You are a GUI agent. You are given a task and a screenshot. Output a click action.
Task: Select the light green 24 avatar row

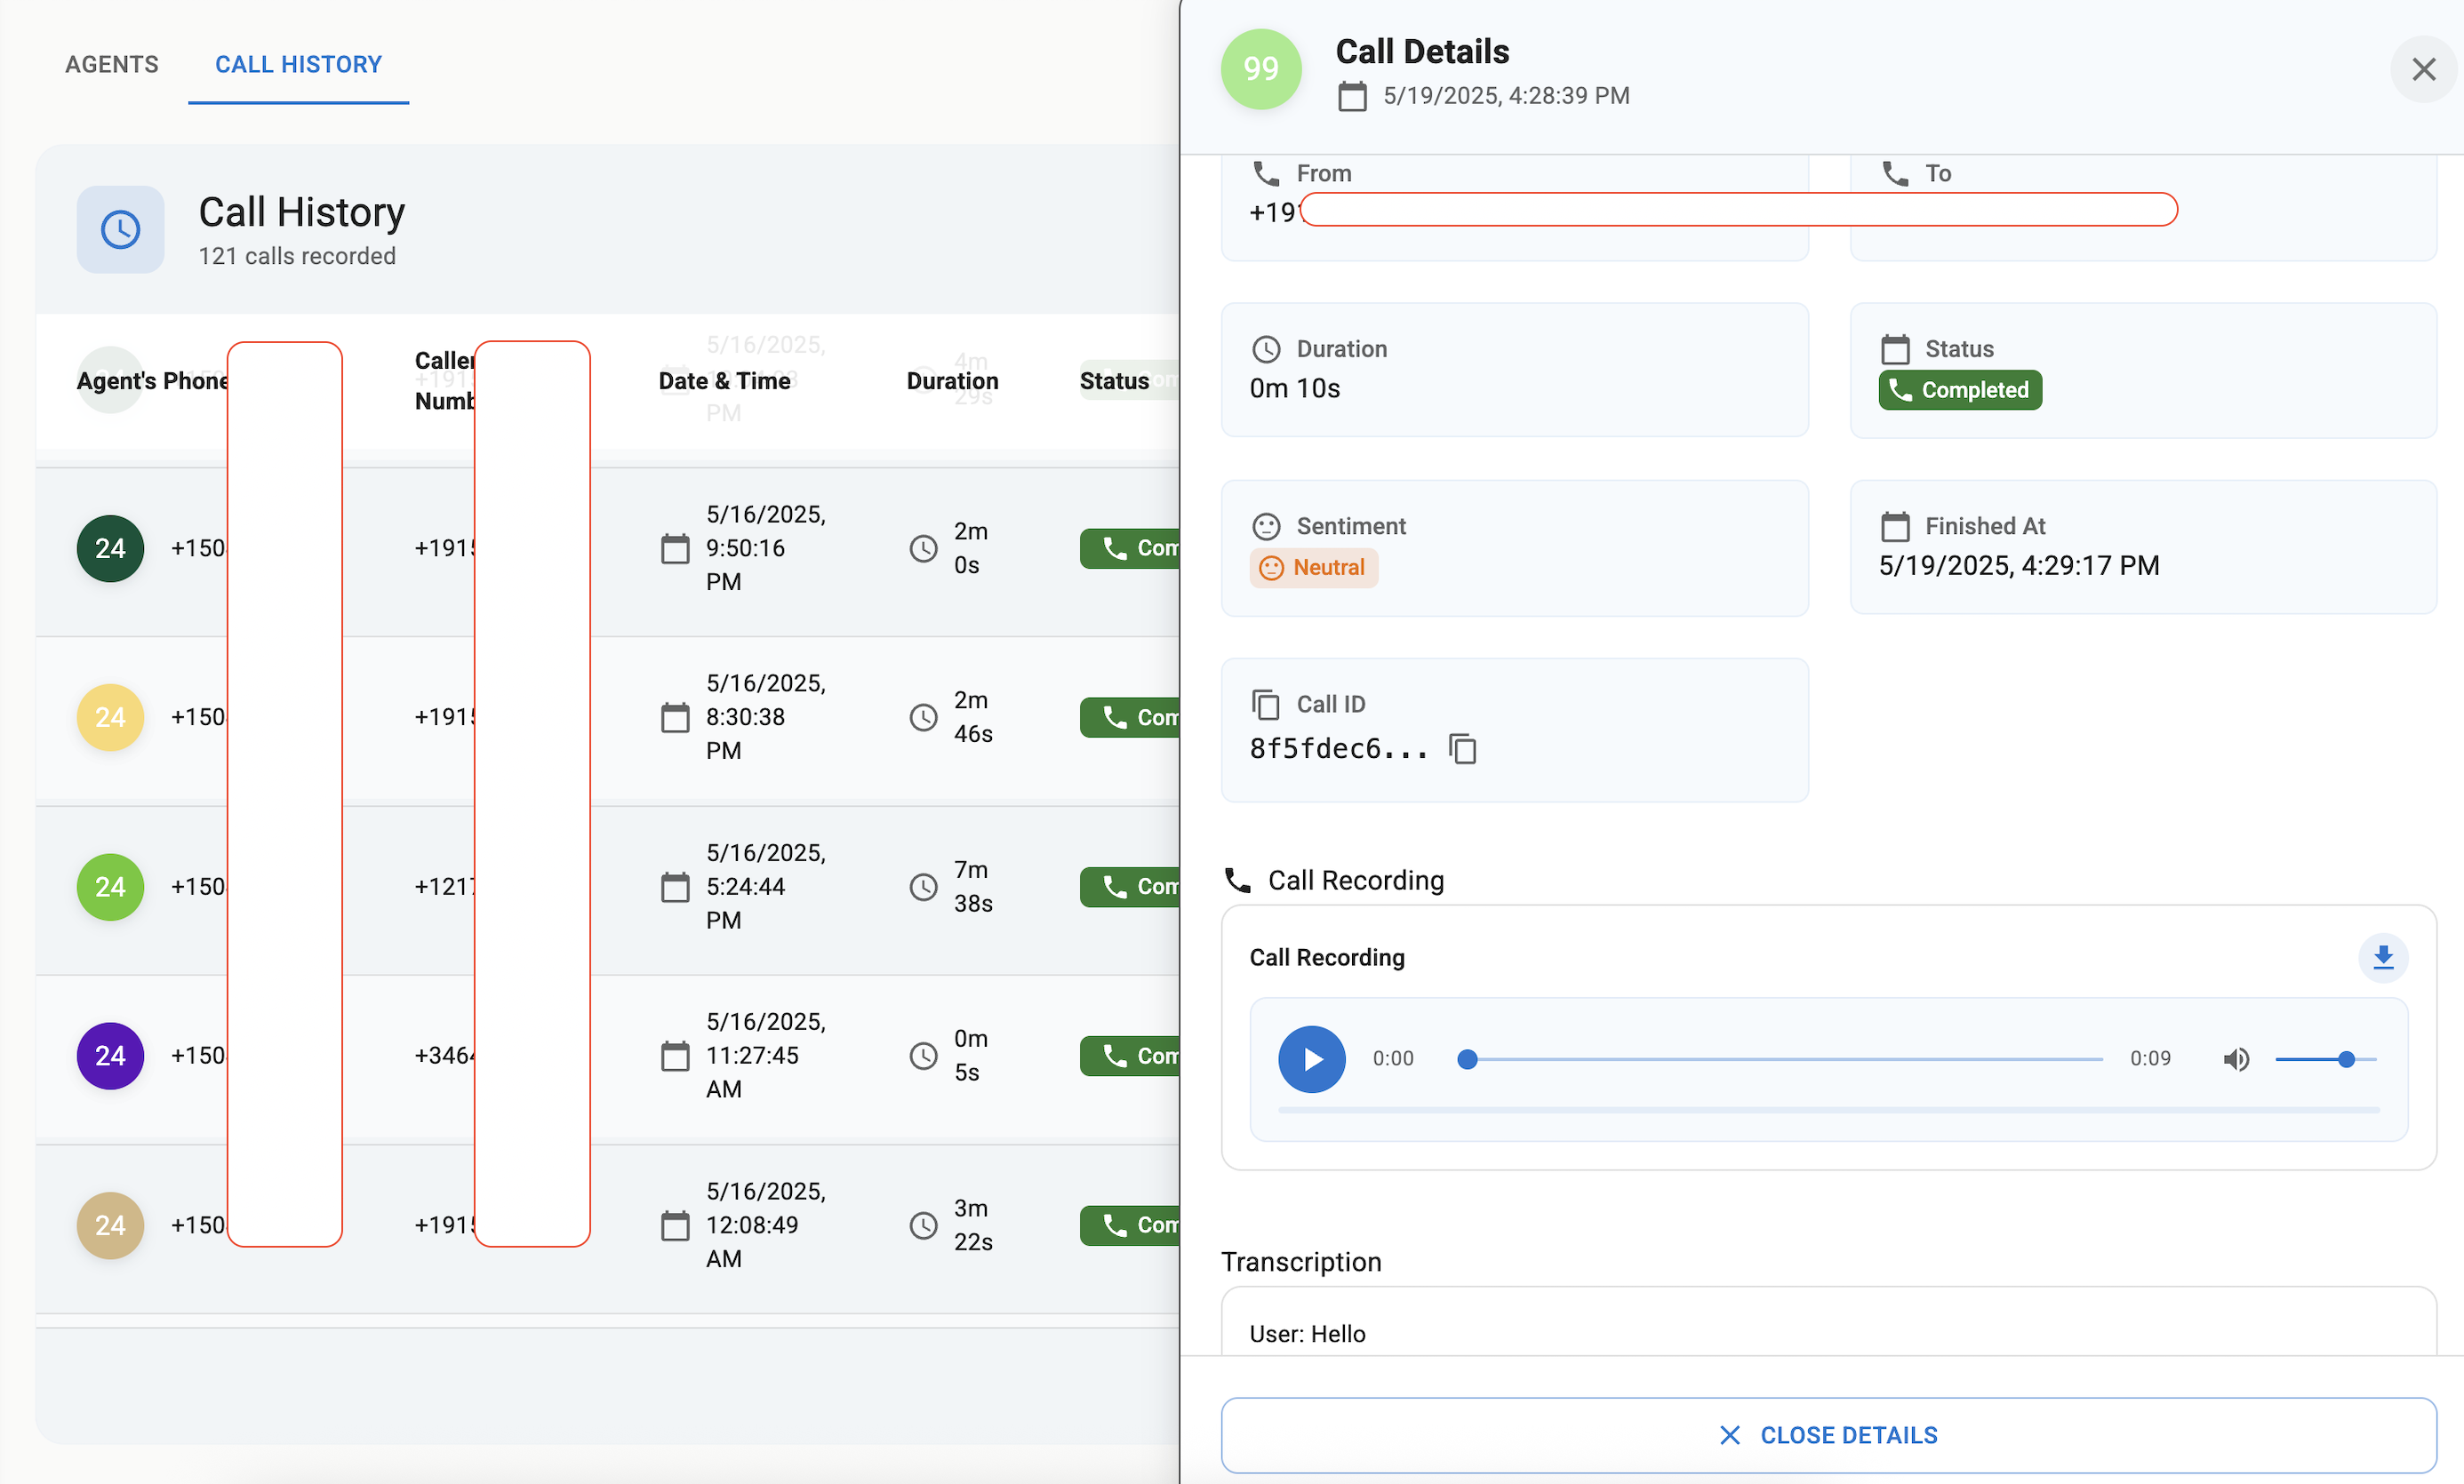(110, 887)
